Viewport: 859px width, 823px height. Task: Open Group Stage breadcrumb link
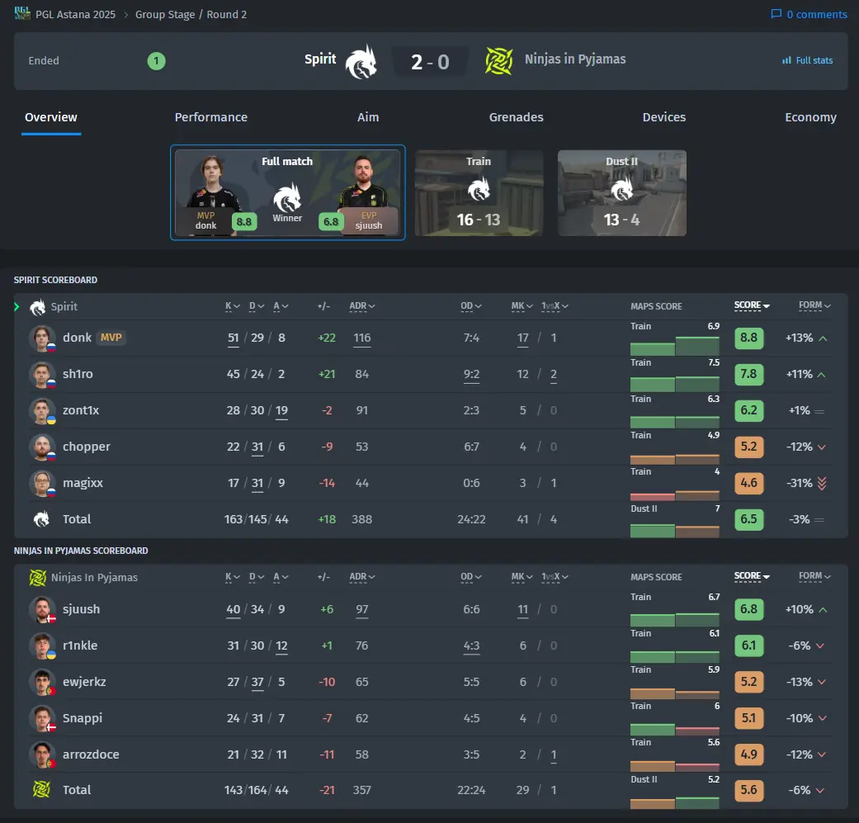point(165,14)
